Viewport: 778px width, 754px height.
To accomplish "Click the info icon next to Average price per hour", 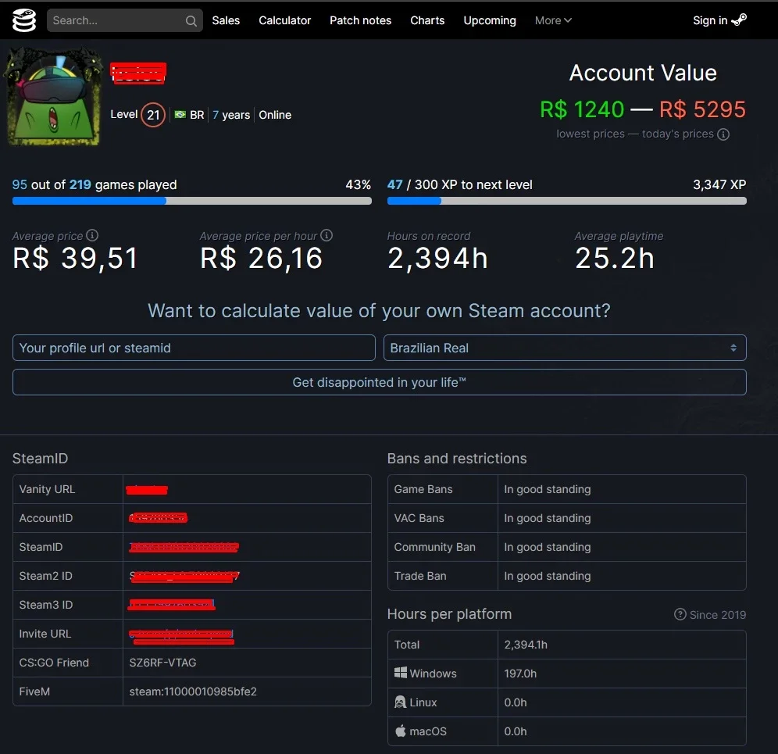I will (x=327, y=234).
